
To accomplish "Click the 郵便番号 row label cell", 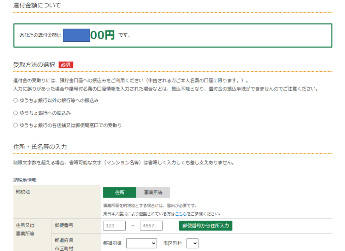I will coord(64,225).
